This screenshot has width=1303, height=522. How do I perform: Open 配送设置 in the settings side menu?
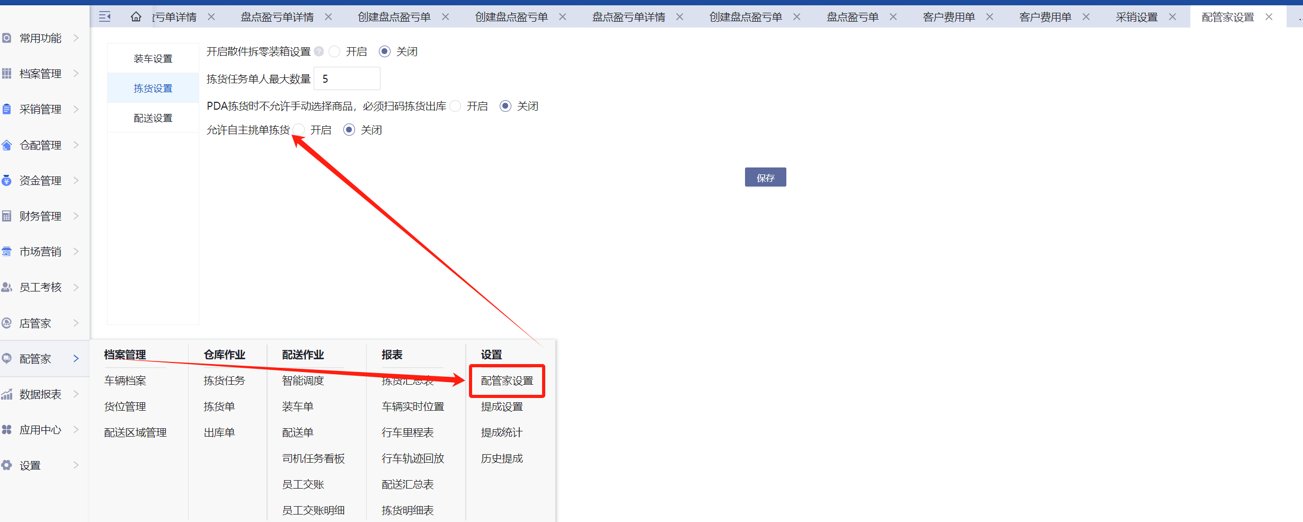(153, 118)
